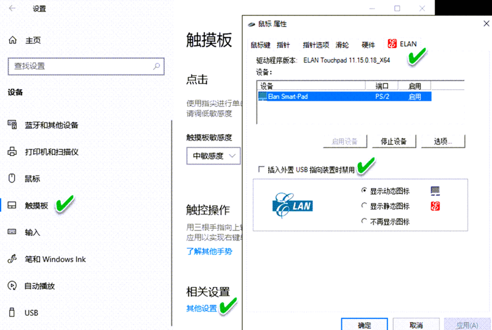Click the 停止设备 button
The height and width of the screenshot is (330, 492).
[x=394, y=141]
